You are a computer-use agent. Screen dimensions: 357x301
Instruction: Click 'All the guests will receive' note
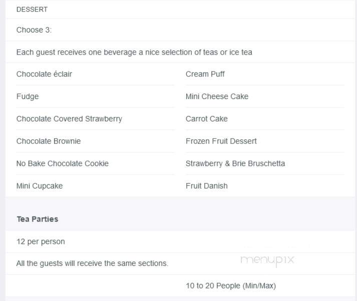click(92, 263)
